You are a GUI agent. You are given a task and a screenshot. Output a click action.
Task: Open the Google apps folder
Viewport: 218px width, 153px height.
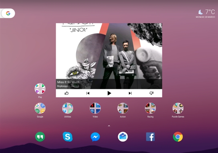point(40,108)
